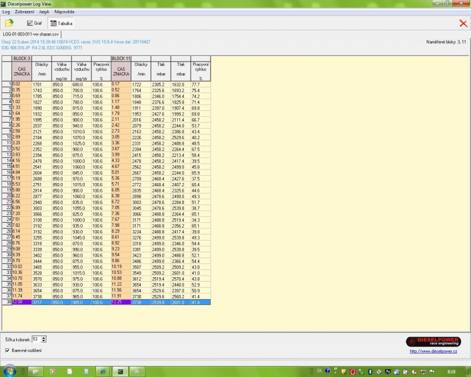Click the help question mark tray icon
Image resolution: width=471 pixels, height=377 pixels.
tap(327, 371)
